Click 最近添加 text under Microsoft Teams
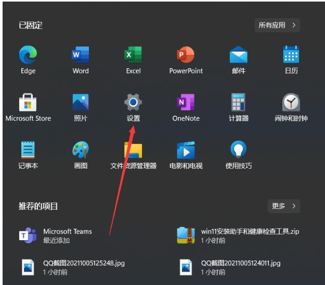 [56, 241]
